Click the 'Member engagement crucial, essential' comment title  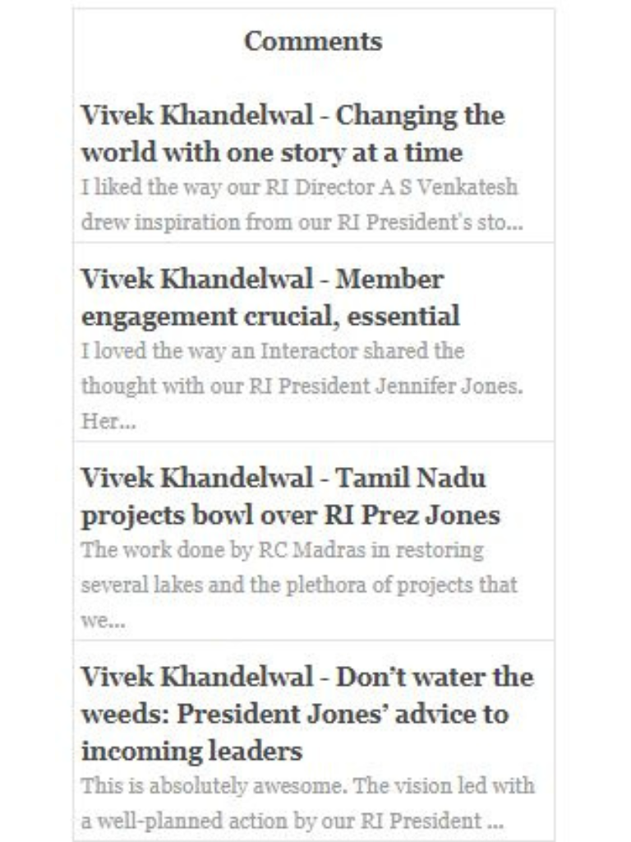tap(271, 298)
